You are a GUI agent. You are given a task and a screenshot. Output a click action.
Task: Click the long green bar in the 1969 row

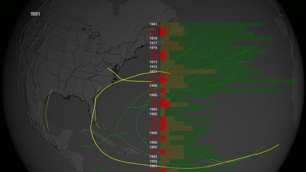pyautogui.click(x=249, y=81)
